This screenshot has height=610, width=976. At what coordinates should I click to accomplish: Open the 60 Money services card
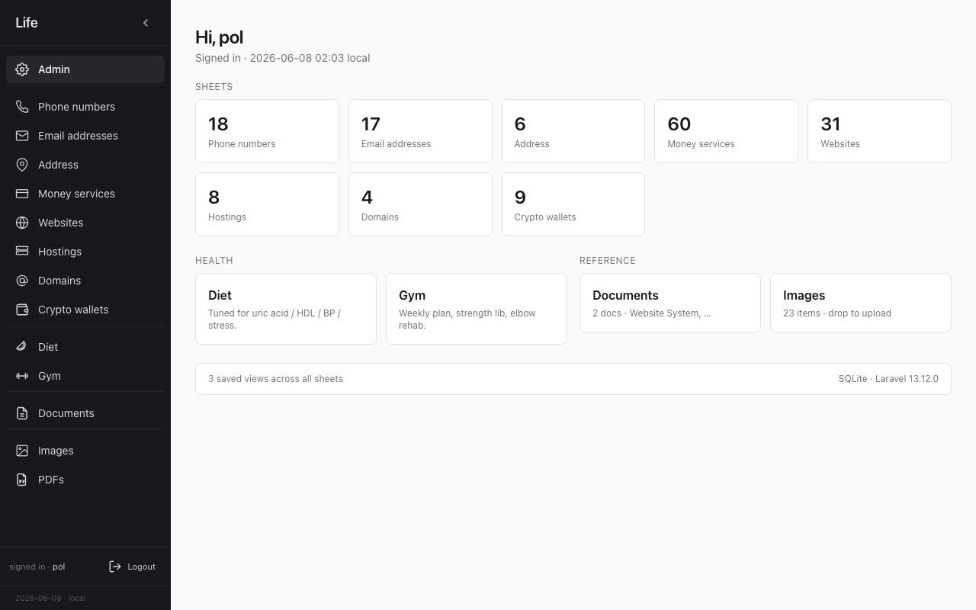point(726,131)
